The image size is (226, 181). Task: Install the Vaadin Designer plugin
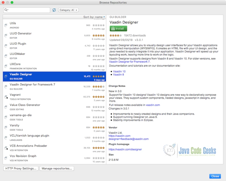(x=118, y=28)
